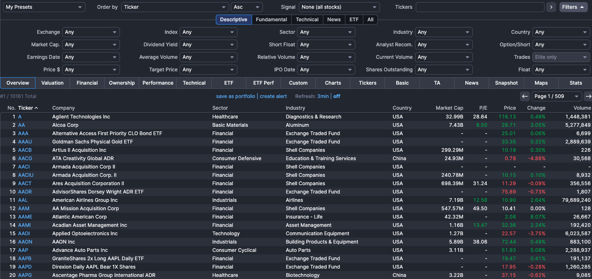The height and width of the screenshot is (279, 592).
Task: Go to next results page arrow
Action: coord(588,96)
